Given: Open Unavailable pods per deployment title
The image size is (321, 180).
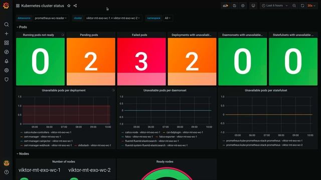Looking at the screenshot, I should click(64, 90).
